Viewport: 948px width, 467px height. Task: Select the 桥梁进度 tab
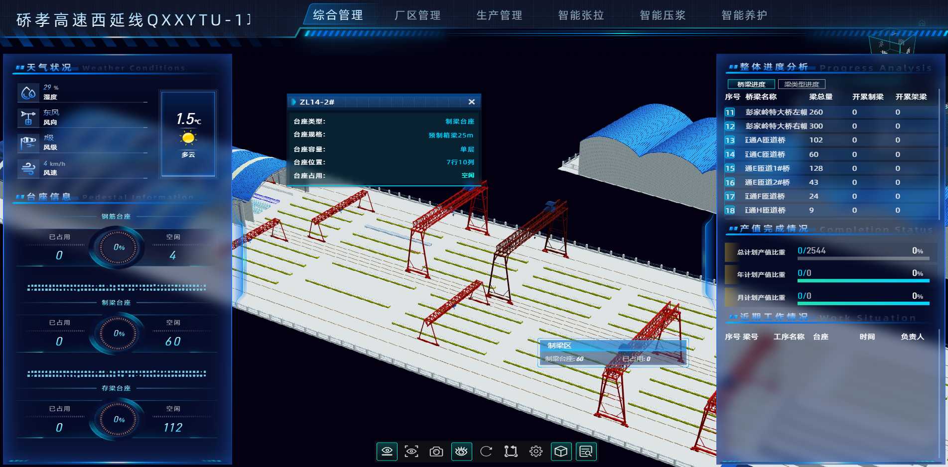pyautogui.click(x=751, y=84)
